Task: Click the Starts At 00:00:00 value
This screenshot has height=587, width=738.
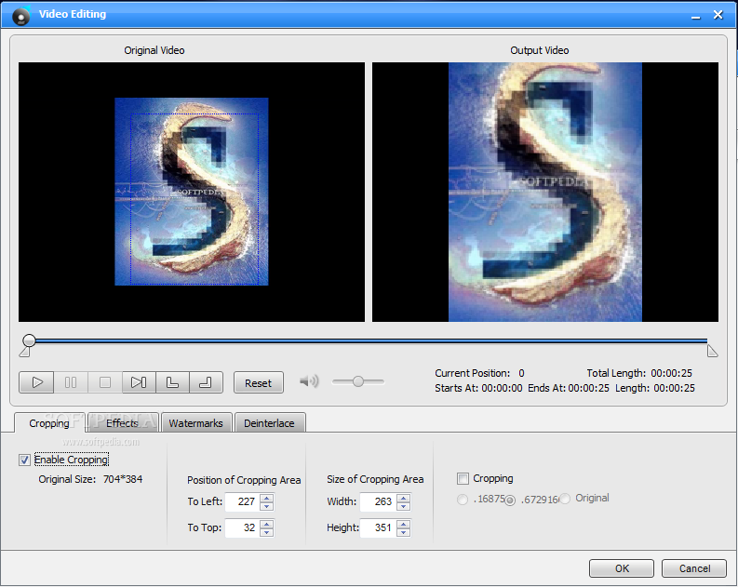Action: pyautogui.click(x=502, y=388)
